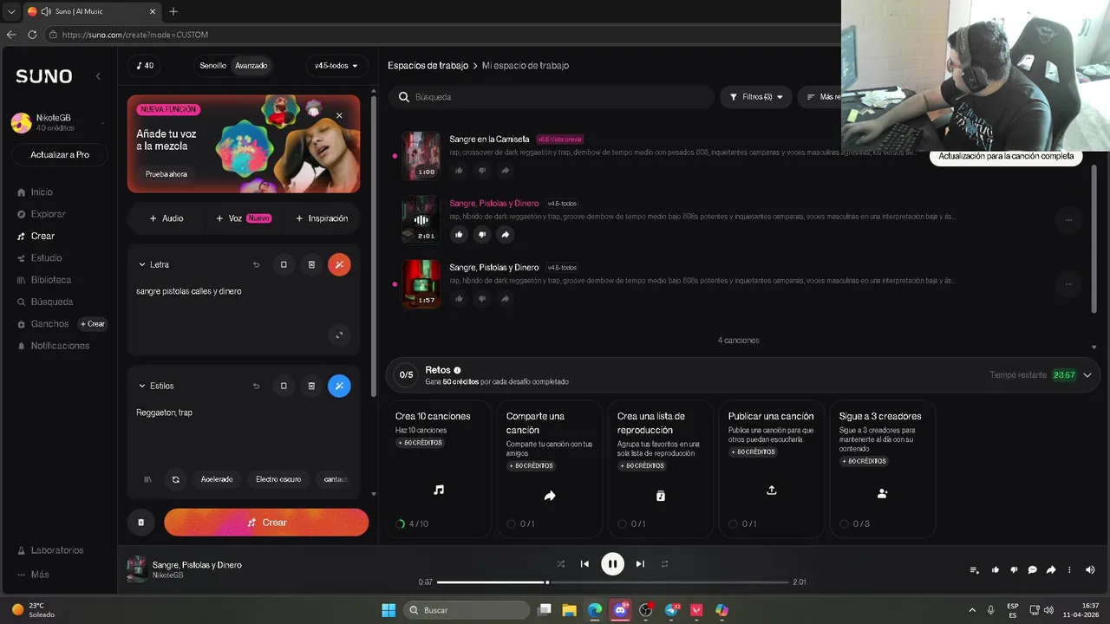
Task: Refresh the suggested style tags
Action: click(x=176, y=479)
